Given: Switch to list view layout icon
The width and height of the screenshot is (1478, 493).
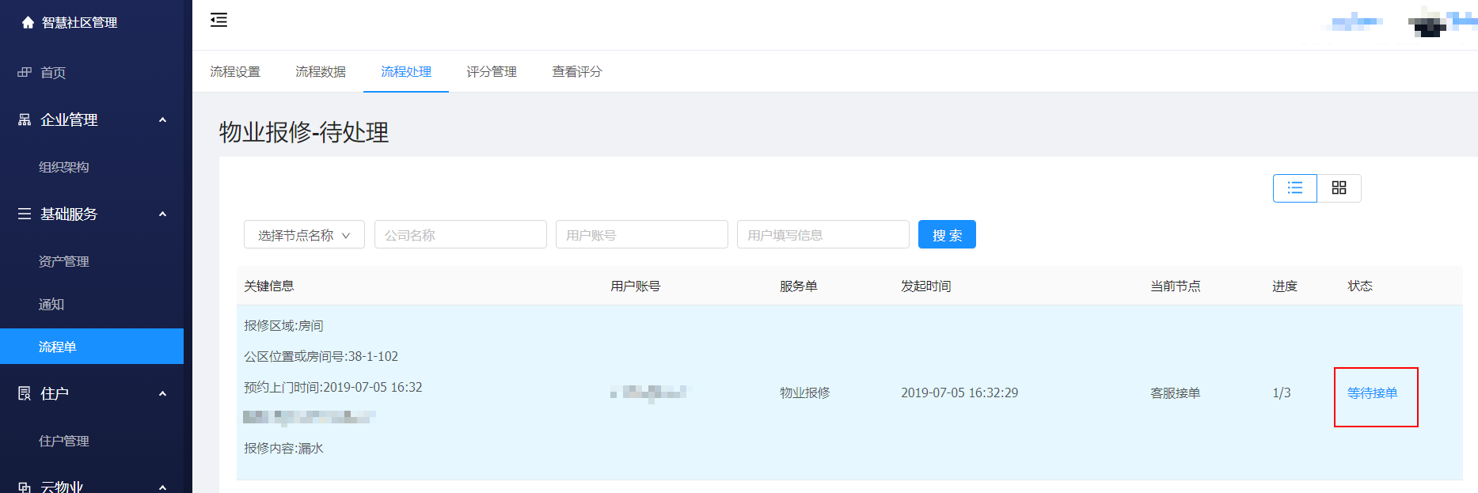Looking at the screenshot, I should 1294,188.
